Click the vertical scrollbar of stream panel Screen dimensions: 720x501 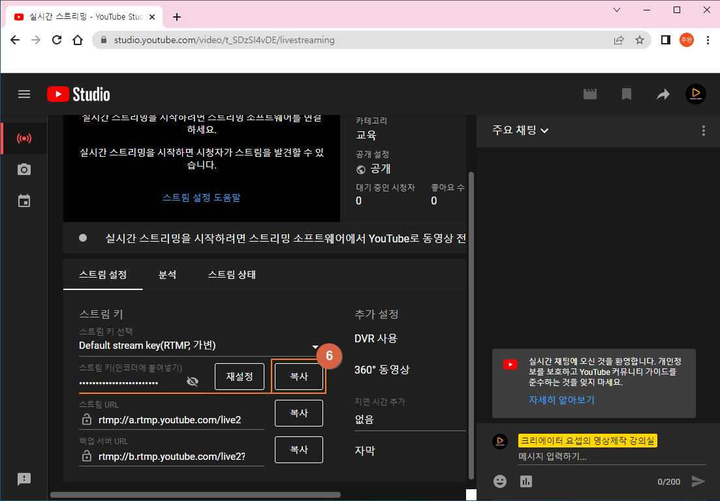click(x=471, y=325)
